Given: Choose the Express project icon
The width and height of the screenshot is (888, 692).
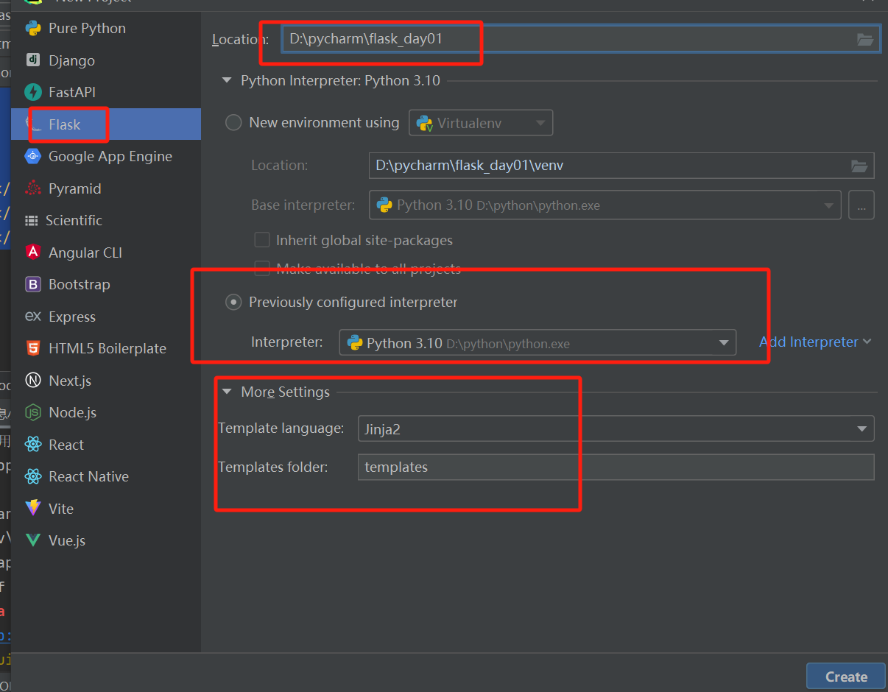Looking at the screenshot, I should 33,317.
